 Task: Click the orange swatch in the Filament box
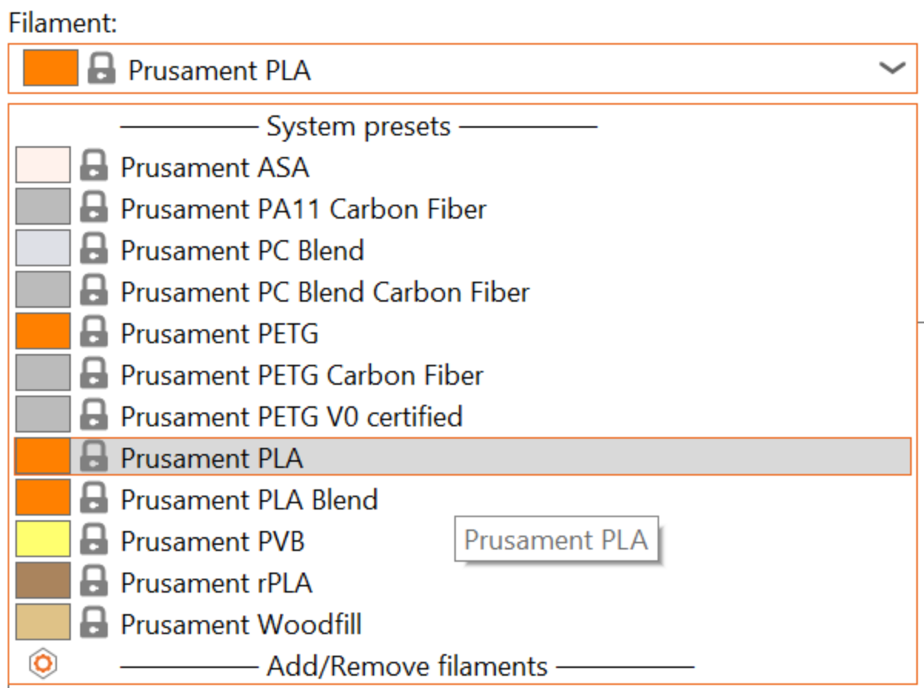51,68
